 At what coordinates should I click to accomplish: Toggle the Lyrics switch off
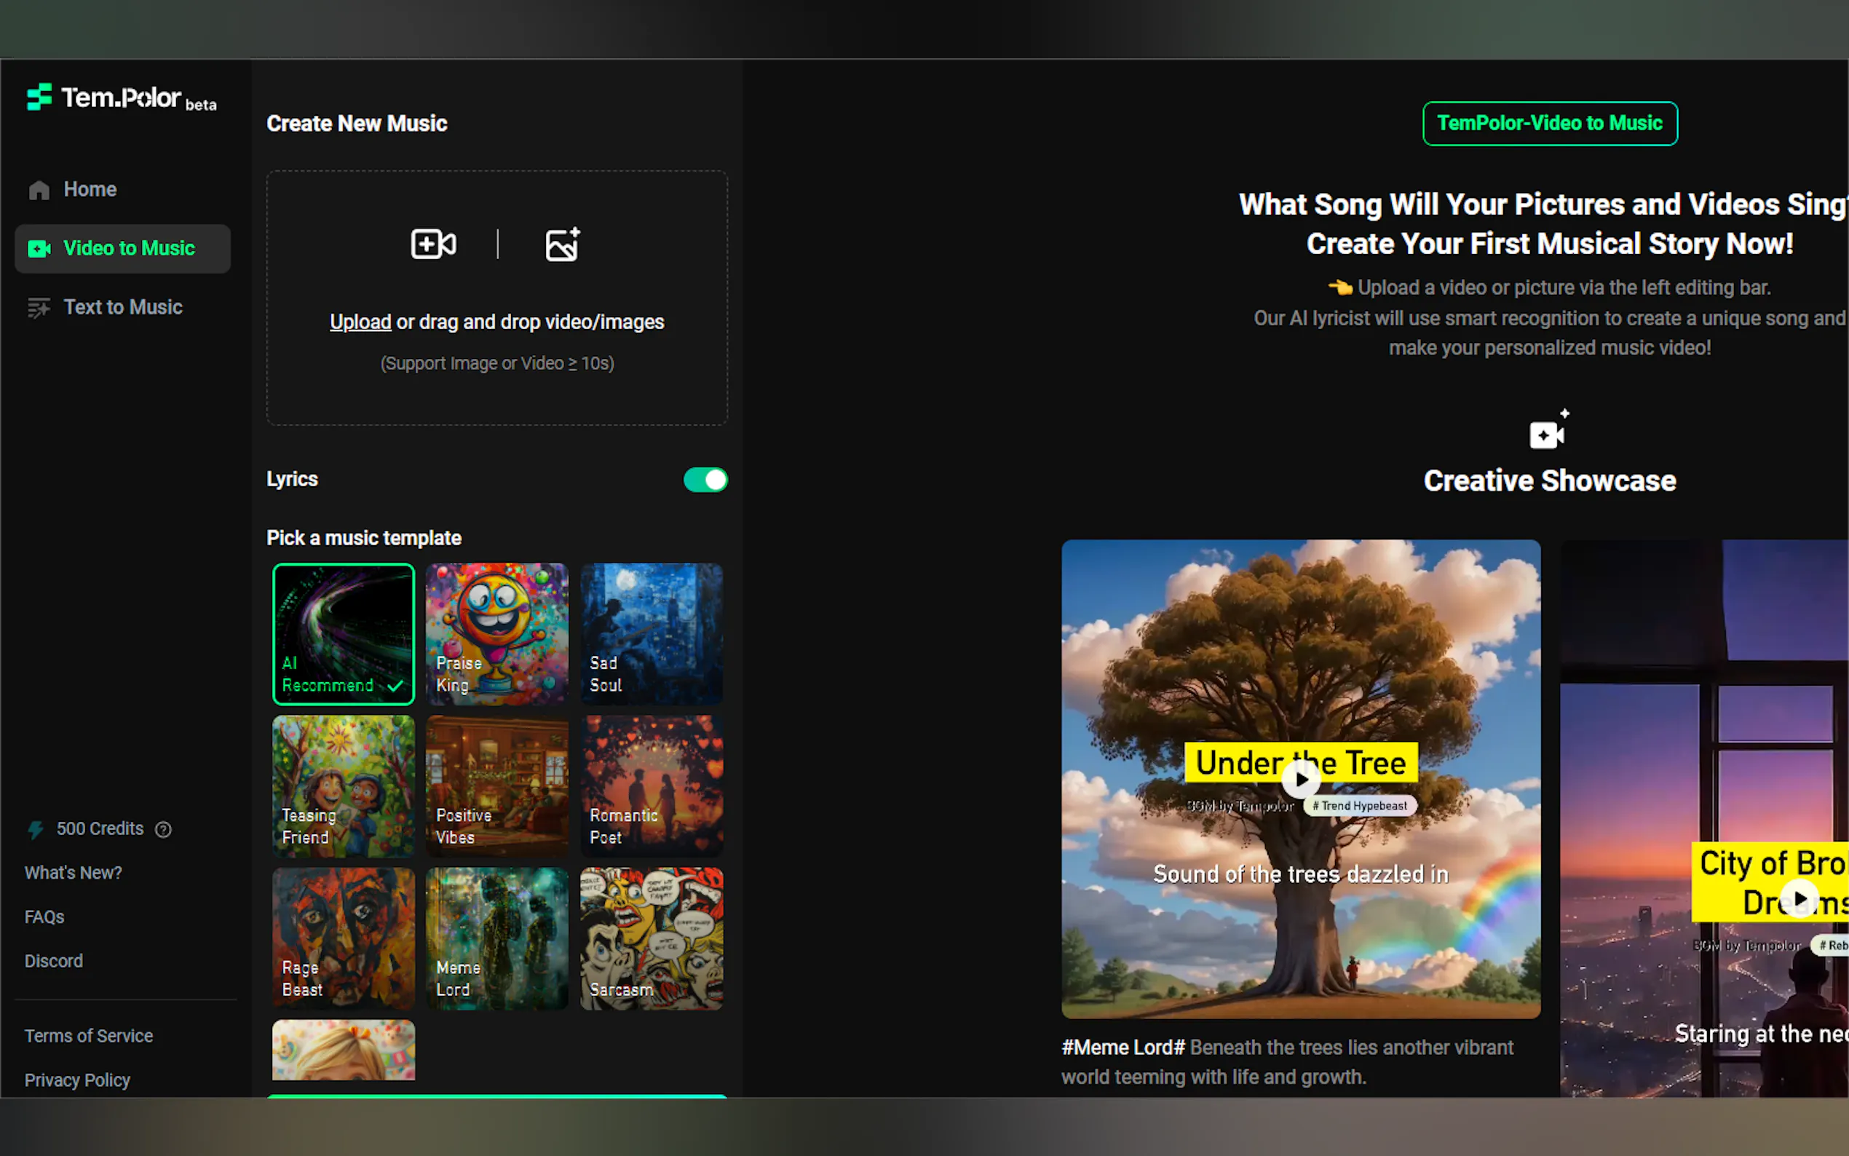pyautogui.click(x=705, y=480)
